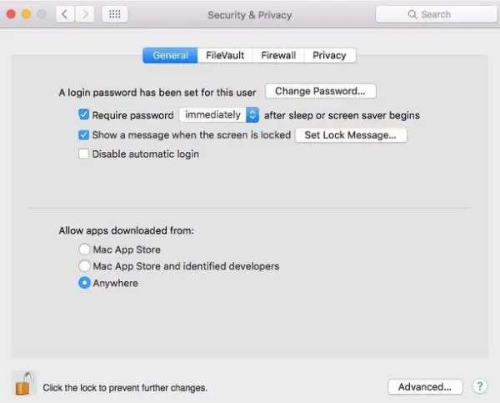Image resolution: width=500 pixels, height=403 pixels.
Task: Click 'A login password has been set' text
Action: click(157, 93)
